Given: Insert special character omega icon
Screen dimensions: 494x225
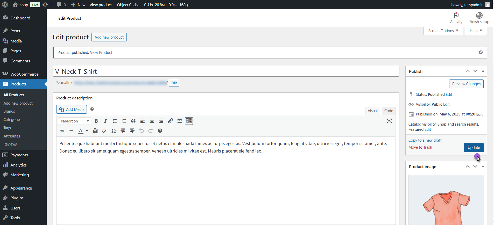Looking at the screenshot, I should [x=114, y=131].
